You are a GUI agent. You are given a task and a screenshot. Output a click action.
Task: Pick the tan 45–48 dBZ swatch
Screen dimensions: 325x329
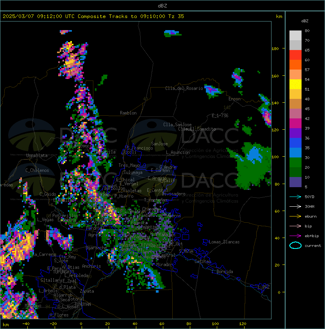pyautogui.click(x=295, y=104)
